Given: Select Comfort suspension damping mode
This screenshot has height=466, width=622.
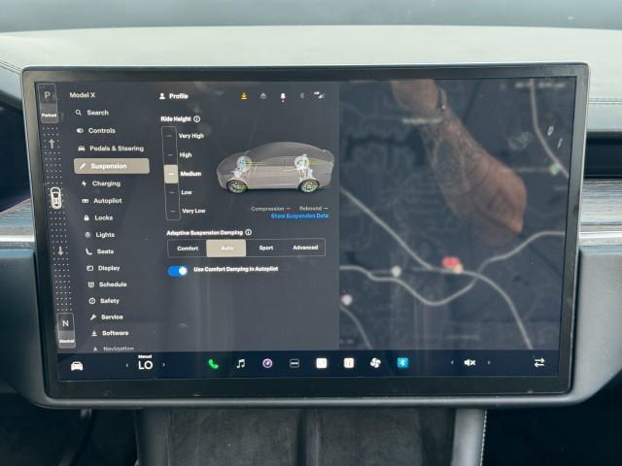Looking at the screenshot, I should click(188, 248).
